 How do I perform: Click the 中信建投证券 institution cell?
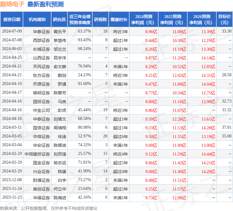[x=37, y=154]
